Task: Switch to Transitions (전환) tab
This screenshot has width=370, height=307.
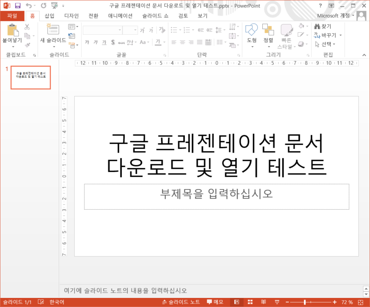Action: 93,16
